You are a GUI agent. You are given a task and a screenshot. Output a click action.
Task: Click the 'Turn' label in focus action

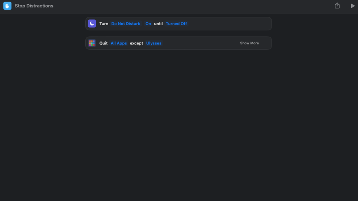click(x=104, y=24)
